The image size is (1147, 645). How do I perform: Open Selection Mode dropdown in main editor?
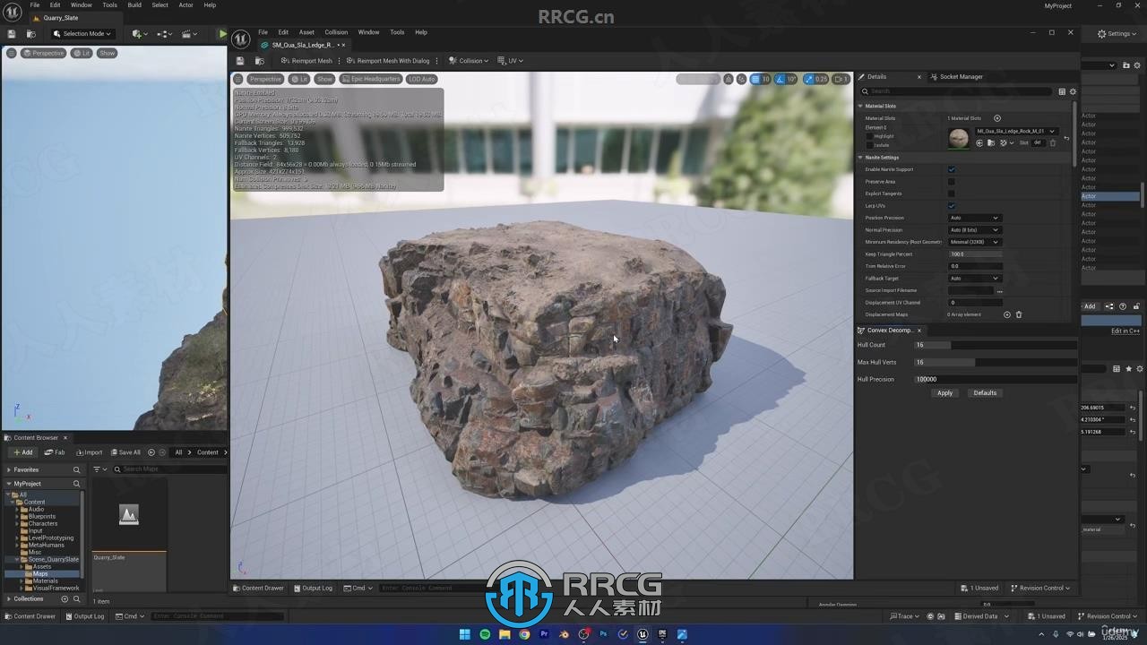click(x=82, y=34)
